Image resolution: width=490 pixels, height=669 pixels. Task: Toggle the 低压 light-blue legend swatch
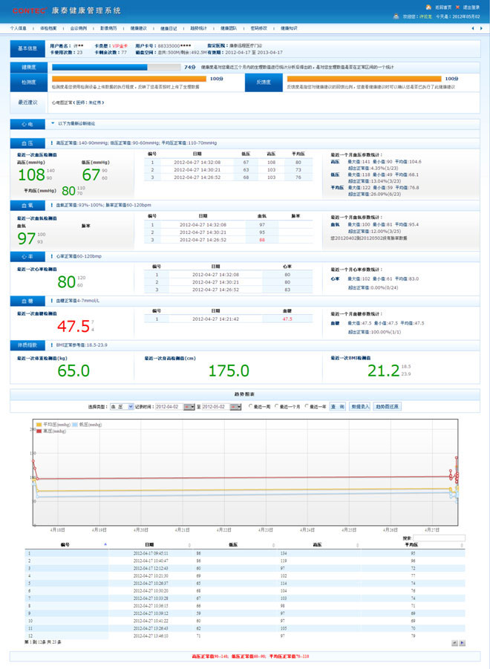point(75,425)
